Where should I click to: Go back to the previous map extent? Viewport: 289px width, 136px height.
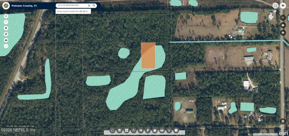point(6,40)
